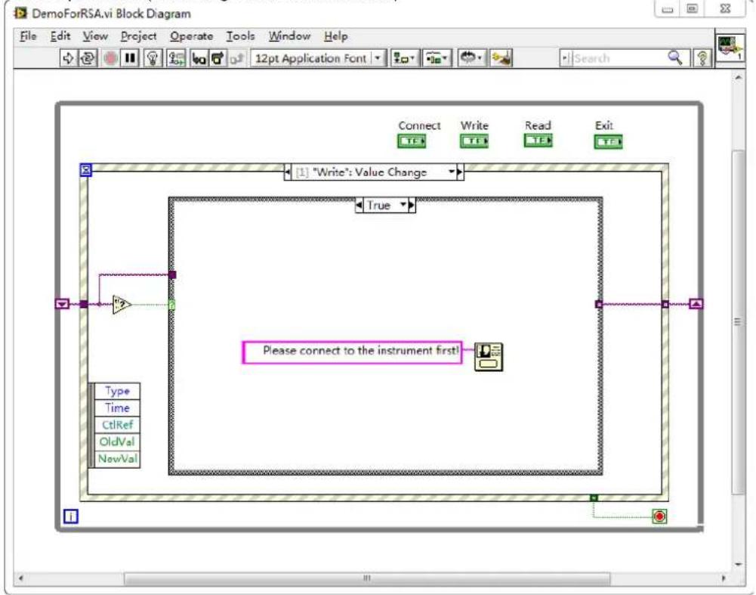Image resolution: width=756 pixels, height=595 pixels.
Task: Open the Edit menu
Action: pyautogui.click(x=60, y=36)
